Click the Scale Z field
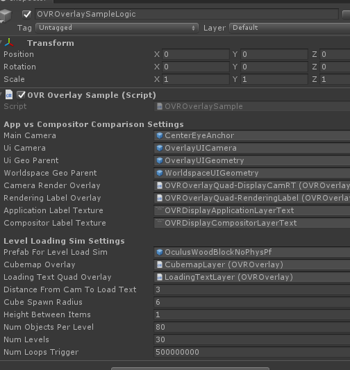 point(335,79)
